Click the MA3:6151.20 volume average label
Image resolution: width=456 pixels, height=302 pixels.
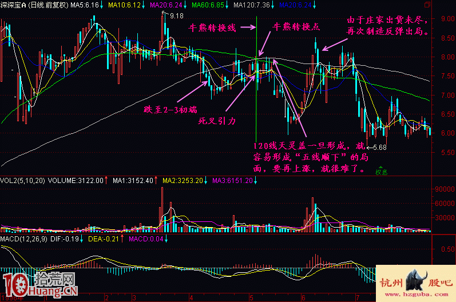point(232,181)
